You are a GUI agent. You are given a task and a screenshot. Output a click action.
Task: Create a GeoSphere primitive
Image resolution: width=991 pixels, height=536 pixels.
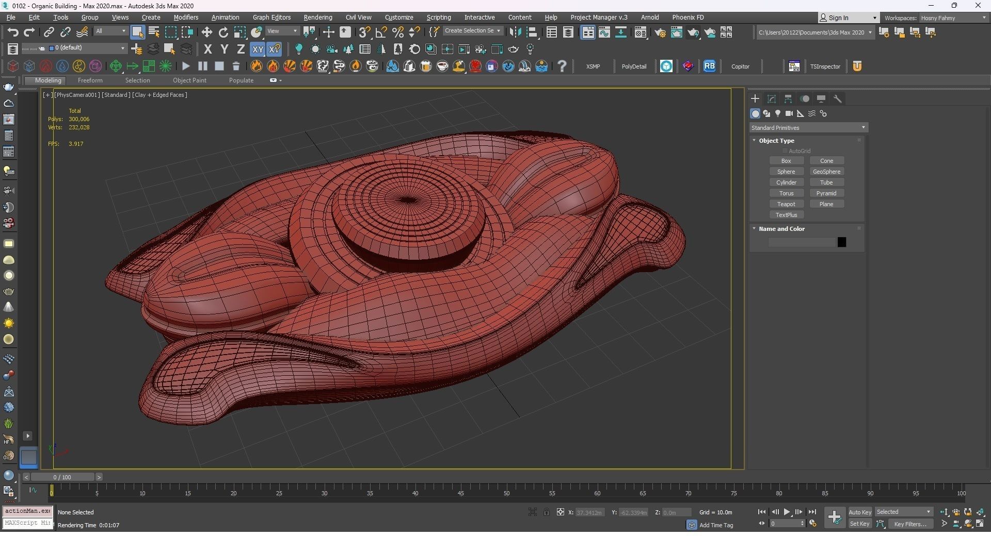[826, 172]
